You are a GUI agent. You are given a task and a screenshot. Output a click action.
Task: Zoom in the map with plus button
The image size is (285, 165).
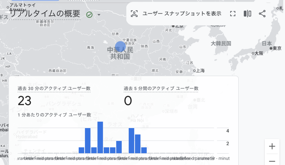tap(272, 146)
